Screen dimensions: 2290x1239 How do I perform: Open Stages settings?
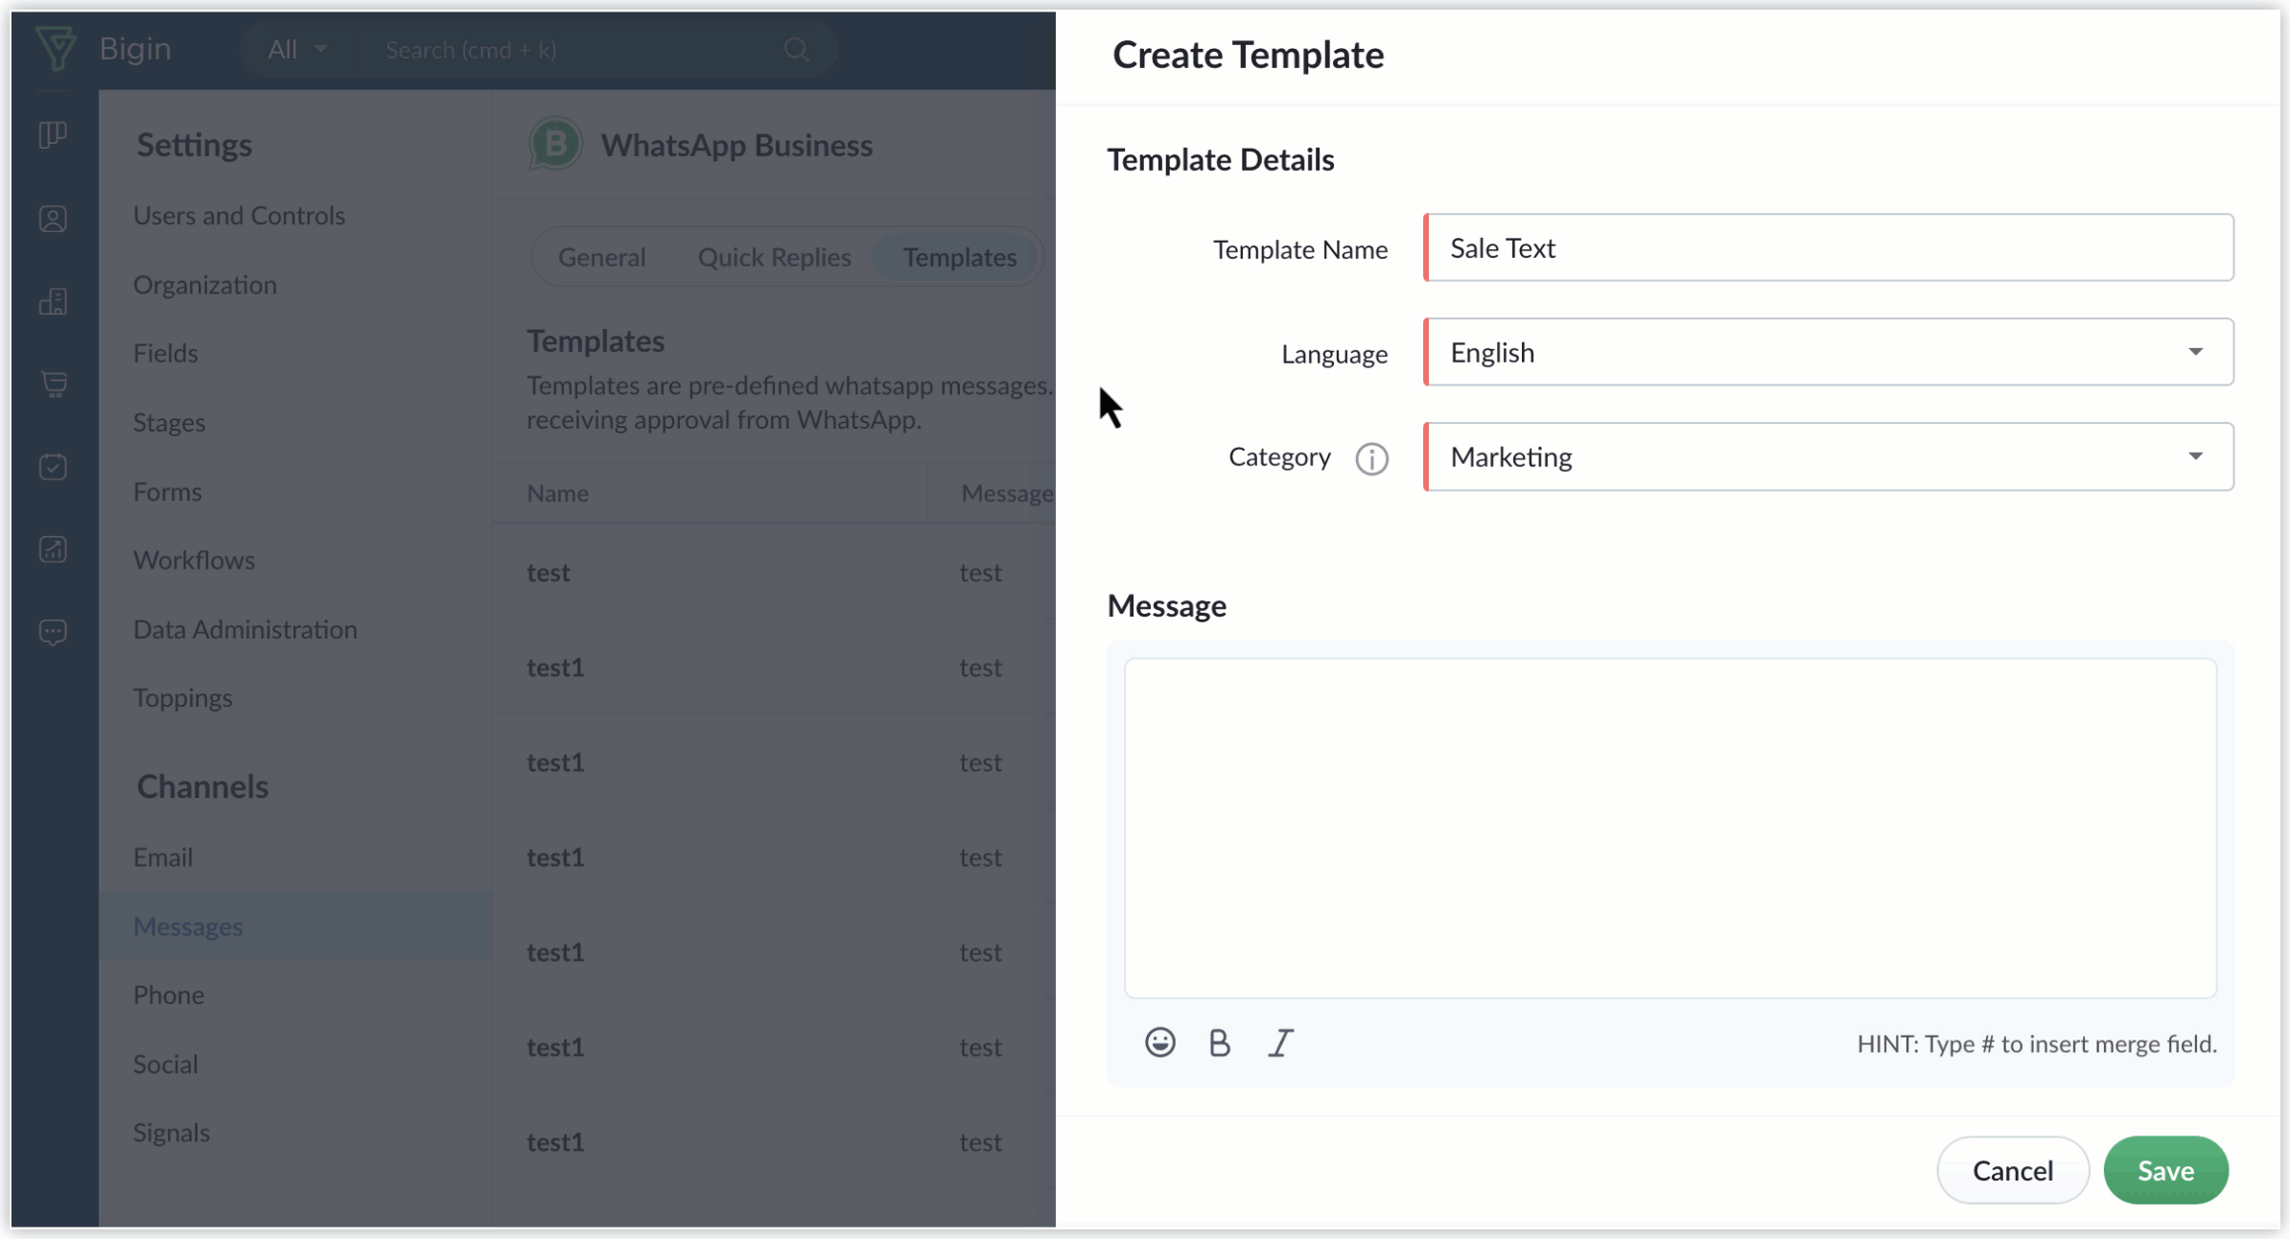point(169,422)
